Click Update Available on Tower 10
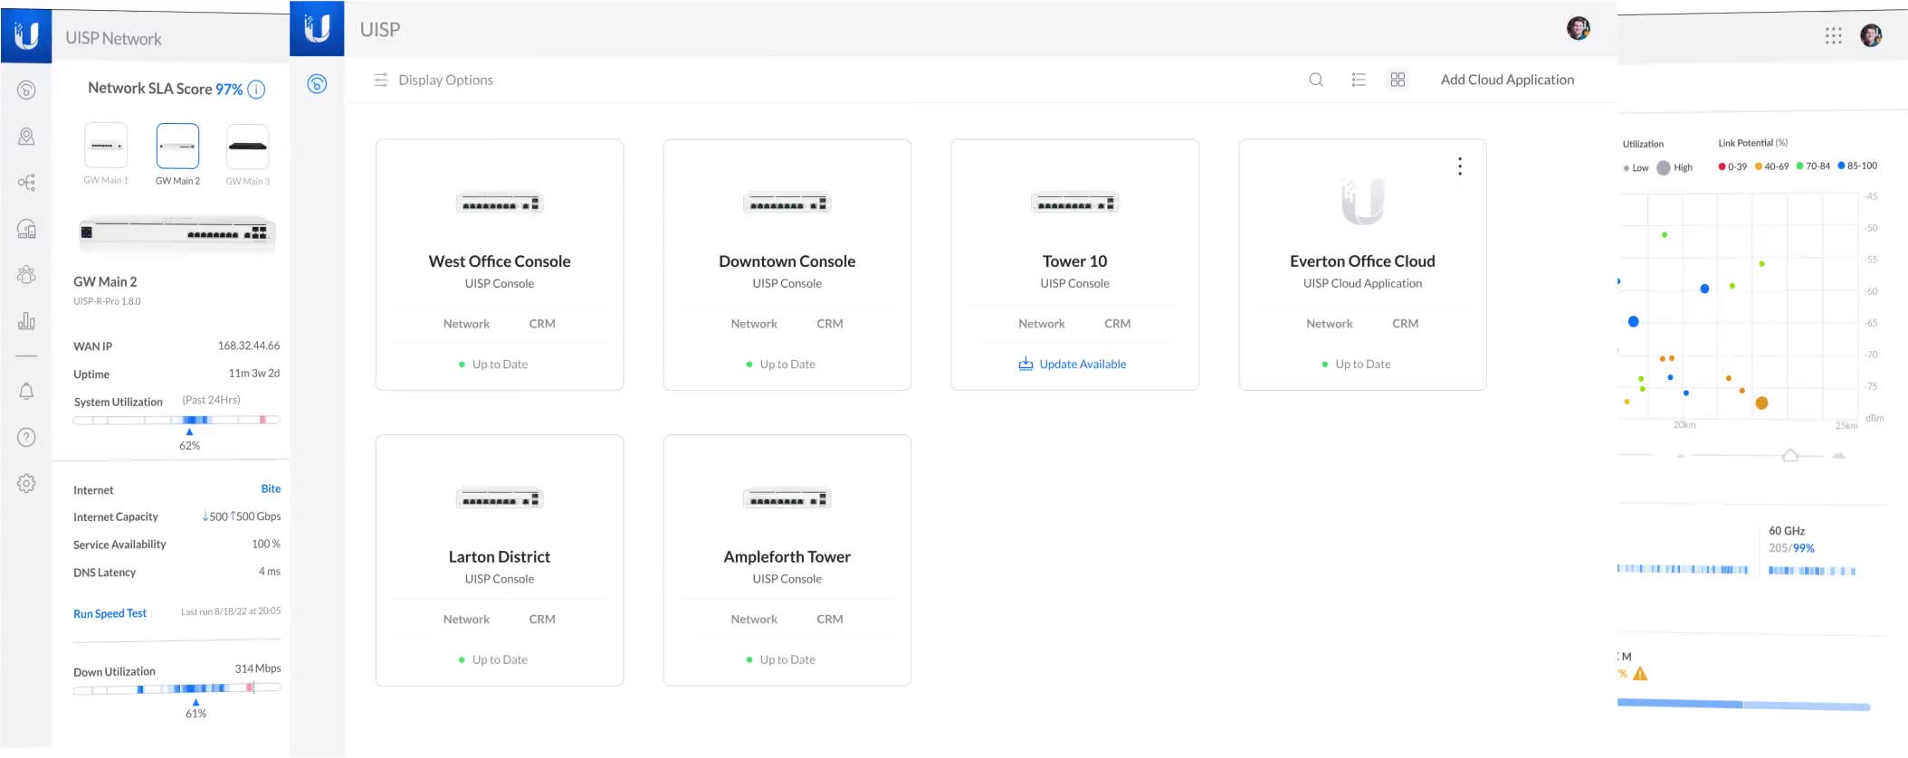Image resolution: width=1908 pixels, height=758 pixels. pyautogui.click(x=1073, y=364)
